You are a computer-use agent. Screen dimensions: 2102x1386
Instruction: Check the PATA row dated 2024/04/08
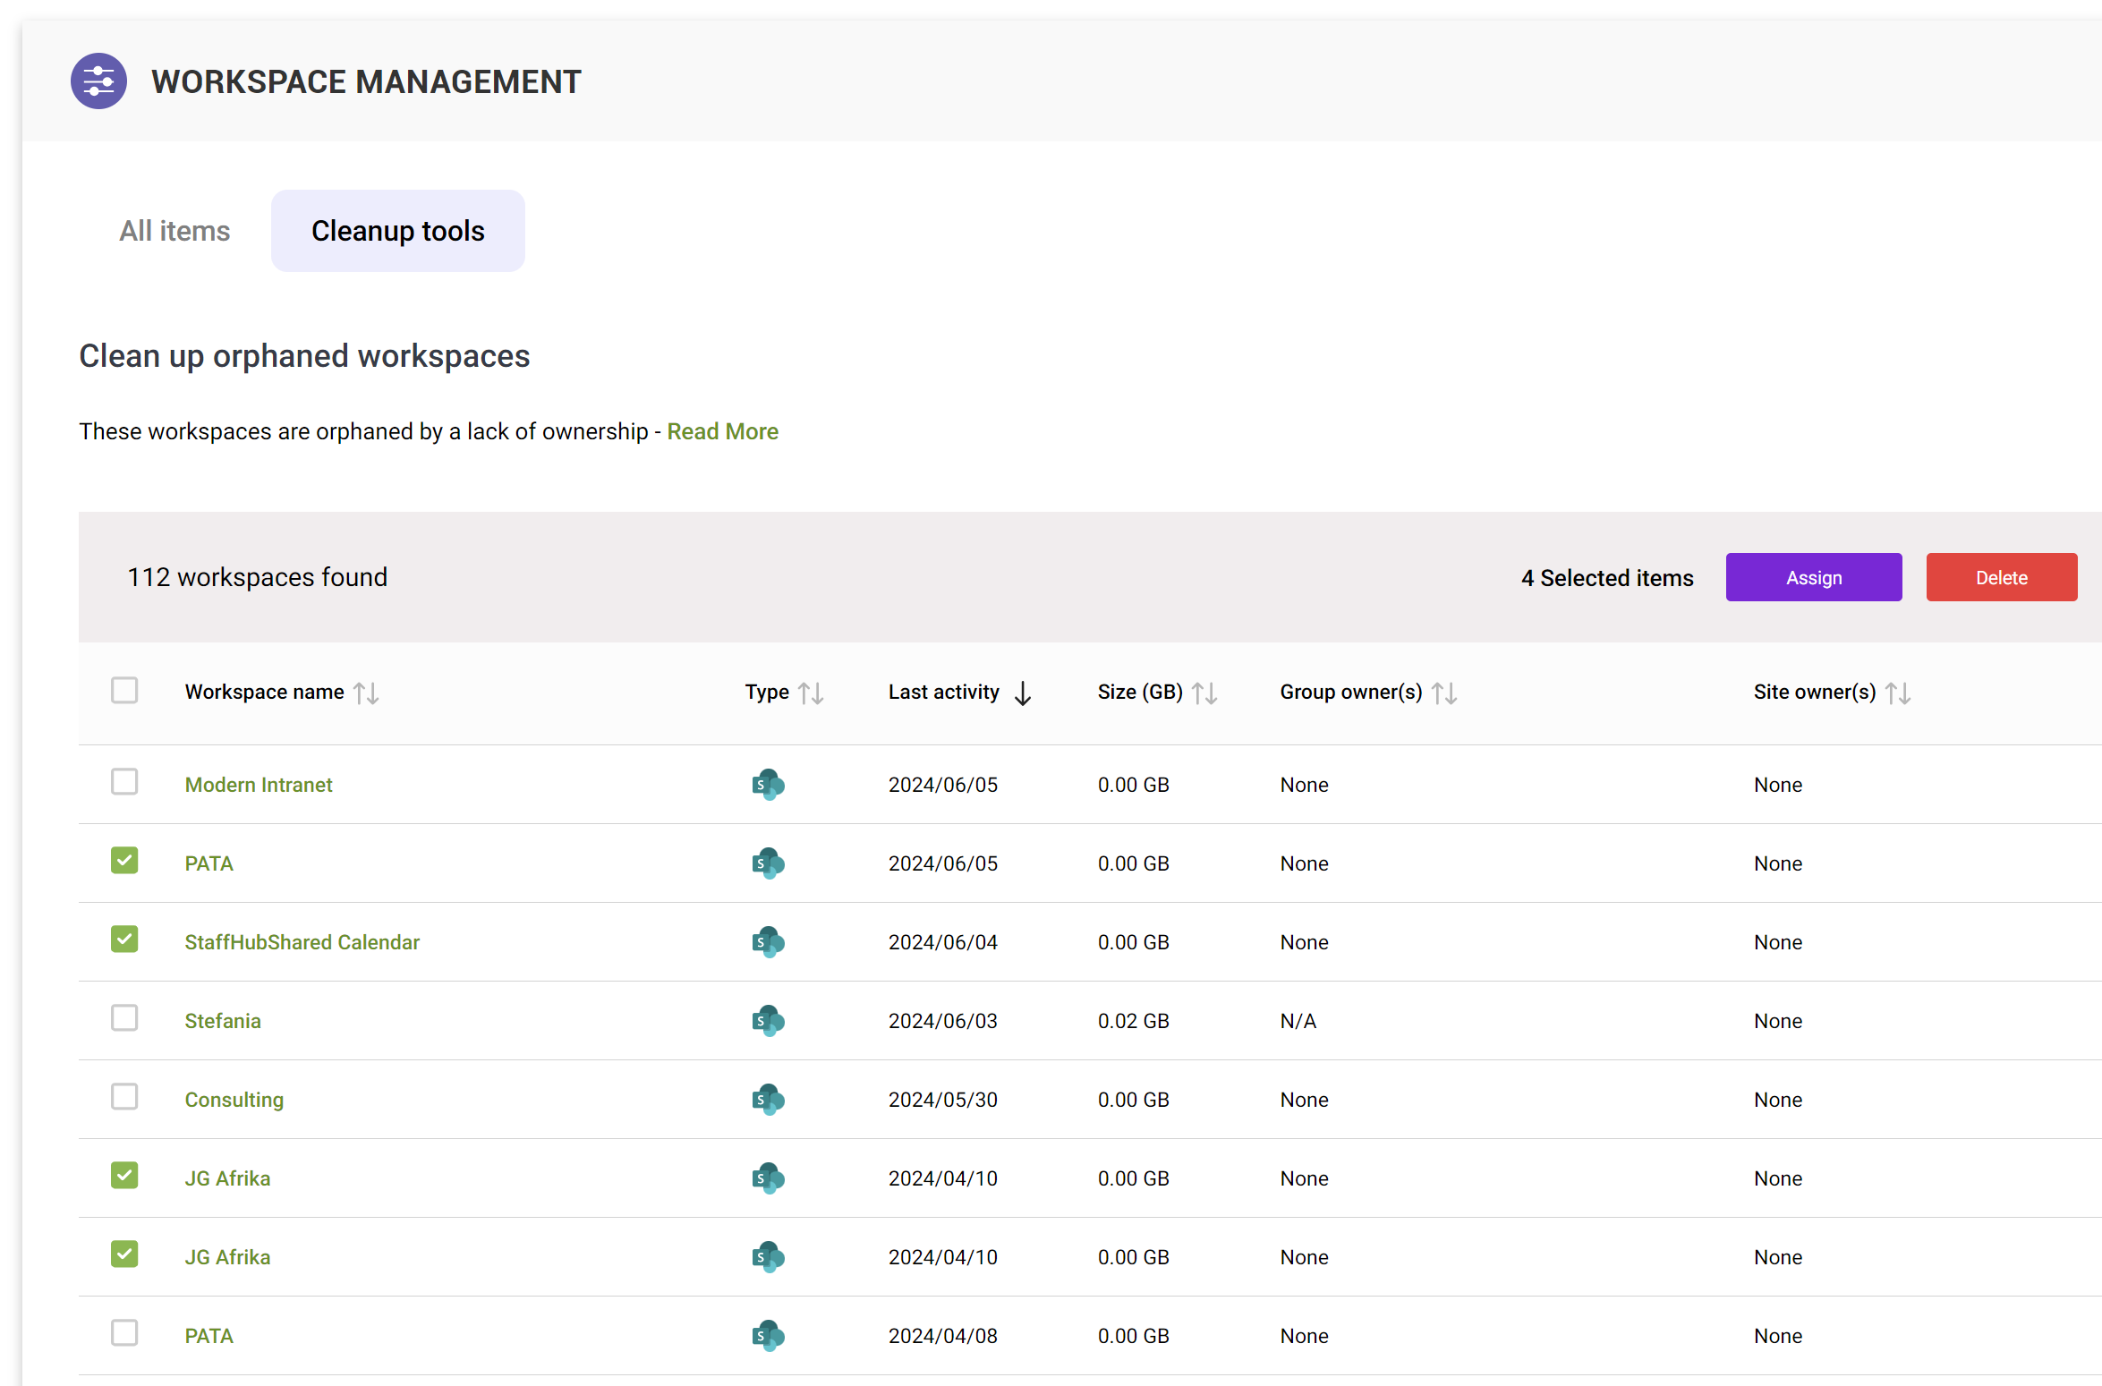[124, 1333]
